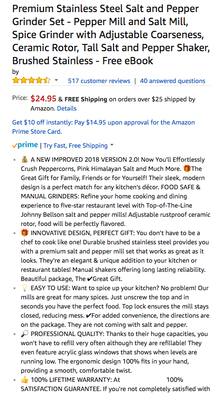Click the gift emoji before The Great Gift
The image size is (217, 393).
187,168
